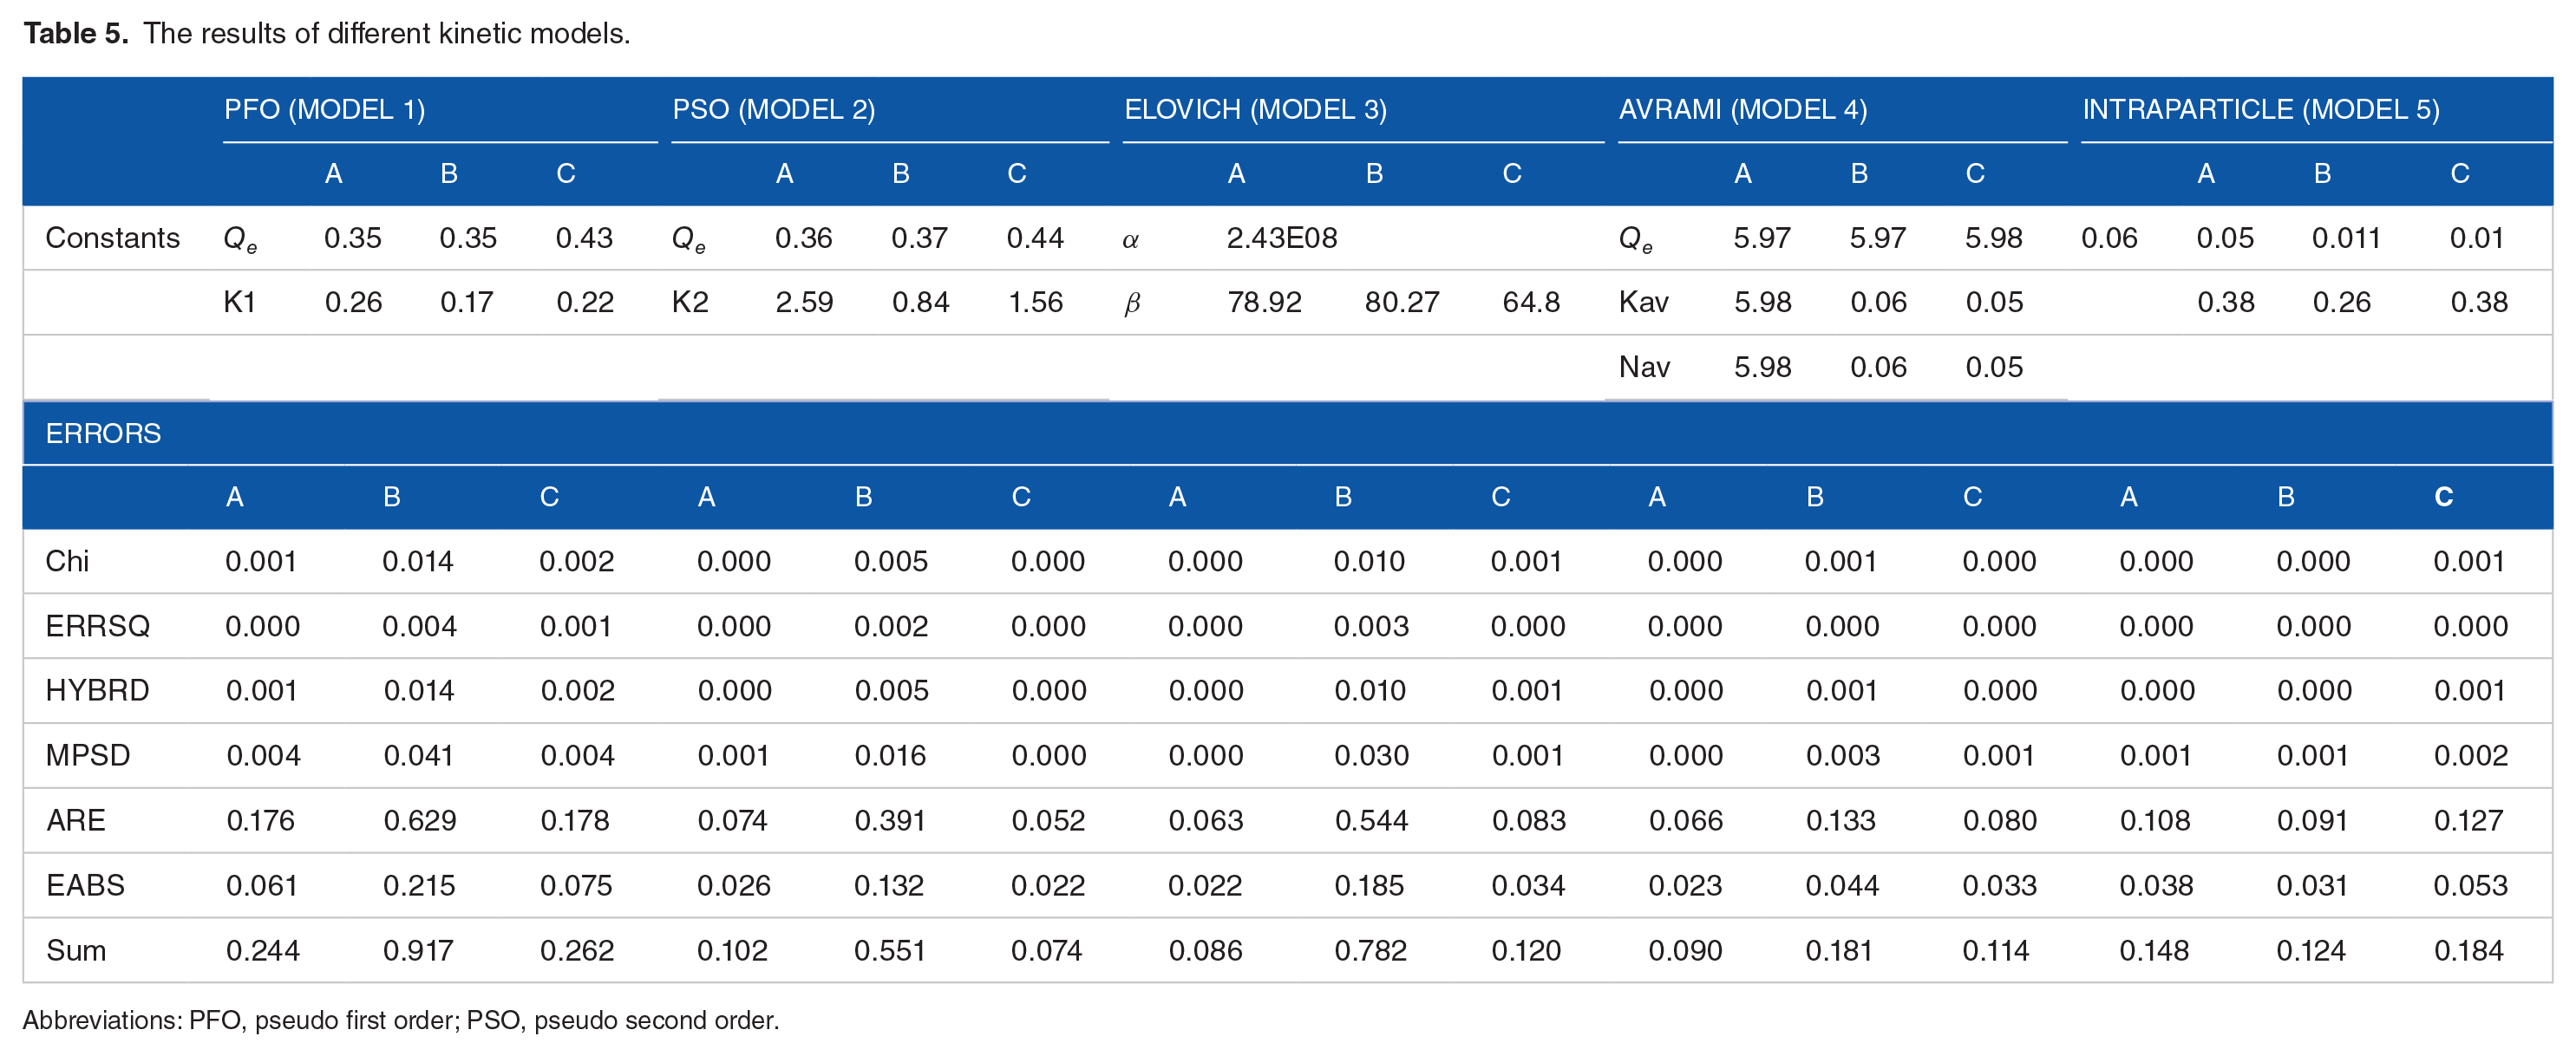Select the 0.917 sum value
The image size is (2576, 1056).
418,950
